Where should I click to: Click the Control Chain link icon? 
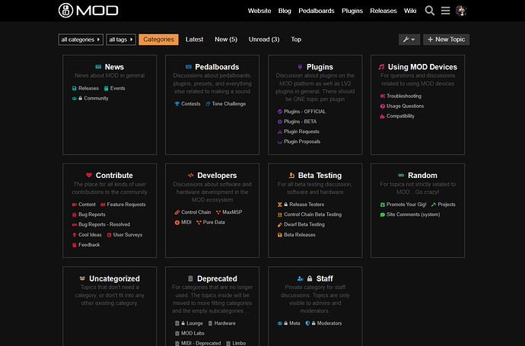[x=177, y=212]
